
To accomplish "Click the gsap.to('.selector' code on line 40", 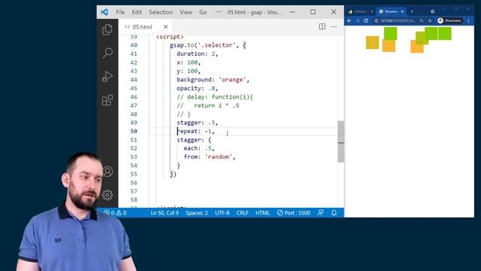I will click(202, 45).
